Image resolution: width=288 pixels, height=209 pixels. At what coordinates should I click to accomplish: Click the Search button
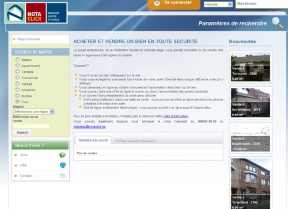point(22,132)
